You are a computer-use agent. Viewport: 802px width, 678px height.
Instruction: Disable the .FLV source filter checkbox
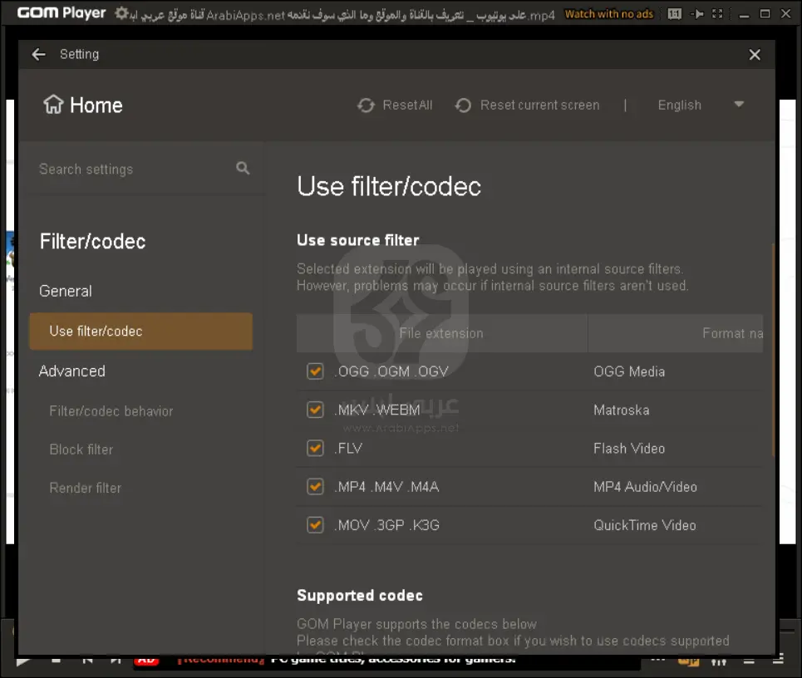[x=315, y=448]
